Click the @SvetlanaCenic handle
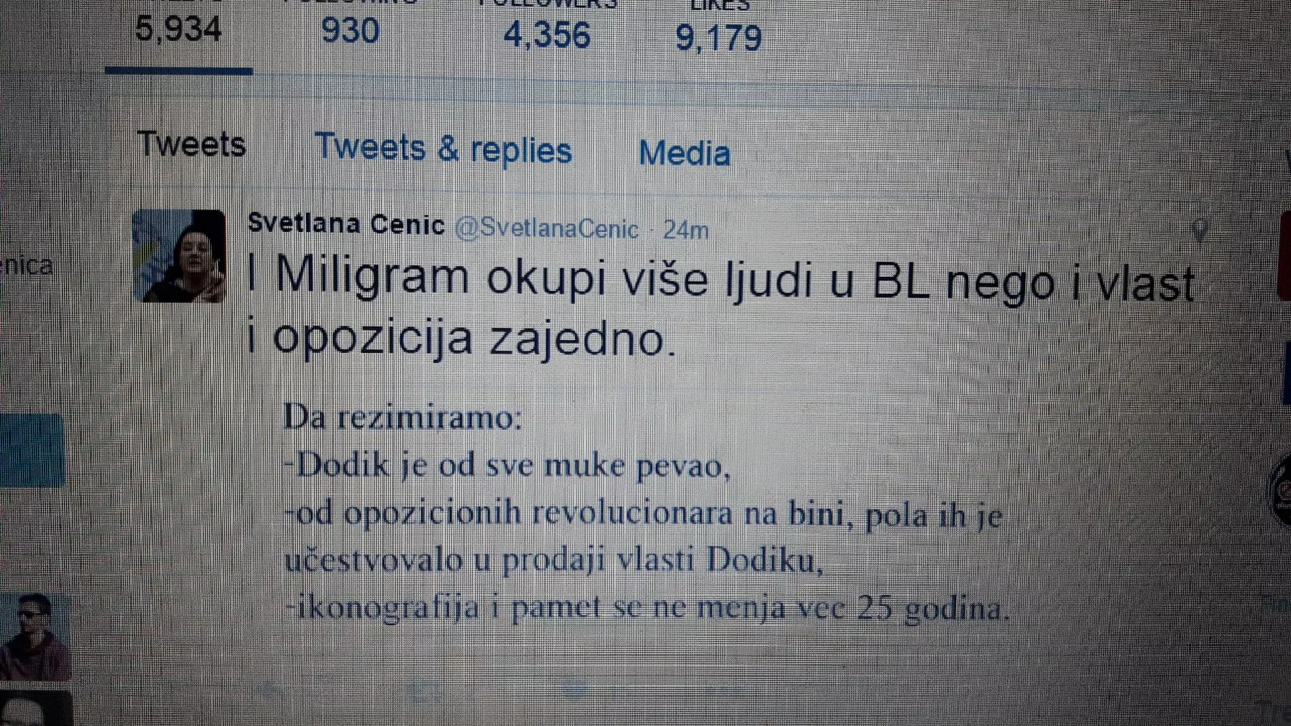This screenshot has width=1291, height=726. coord(547,229)
